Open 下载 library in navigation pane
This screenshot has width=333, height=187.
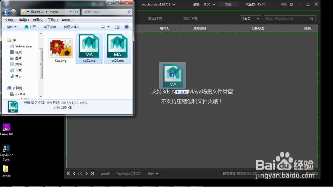16,70
